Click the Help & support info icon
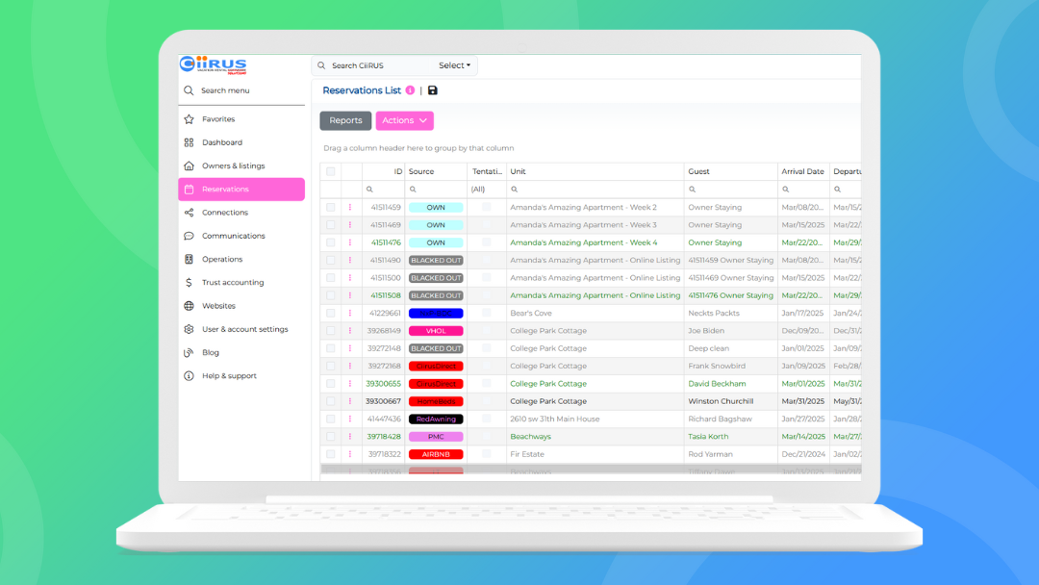The width and height of the screenshot is (1039, 585). pyautogui.click(x=189, y=375)
